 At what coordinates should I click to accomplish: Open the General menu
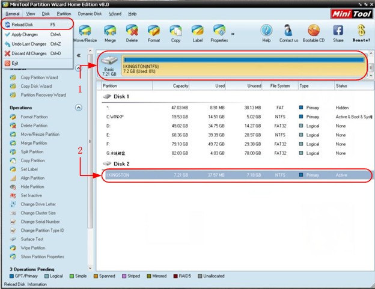(13, 14)
